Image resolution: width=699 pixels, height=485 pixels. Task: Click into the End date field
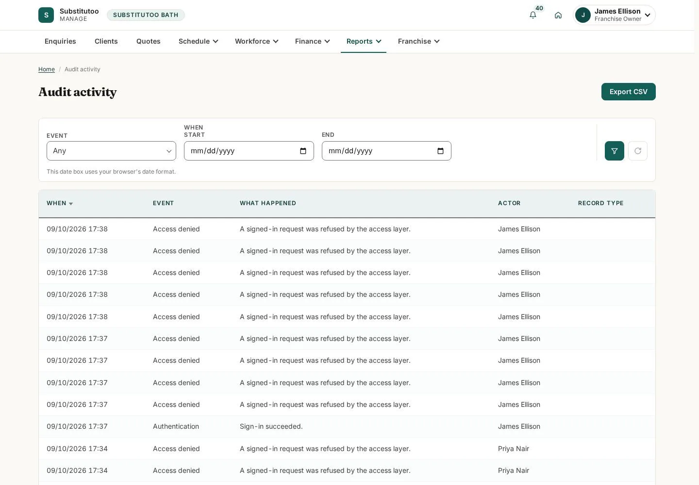[386, 151]
